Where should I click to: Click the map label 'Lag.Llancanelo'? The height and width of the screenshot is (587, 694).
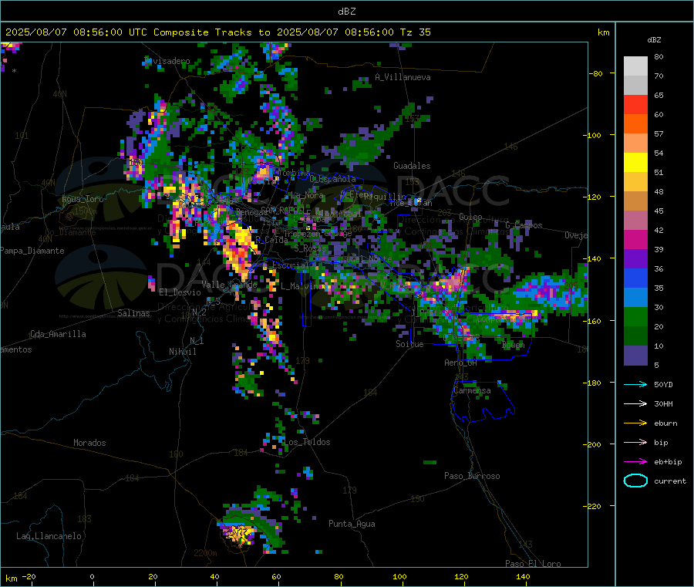(49, 536)
